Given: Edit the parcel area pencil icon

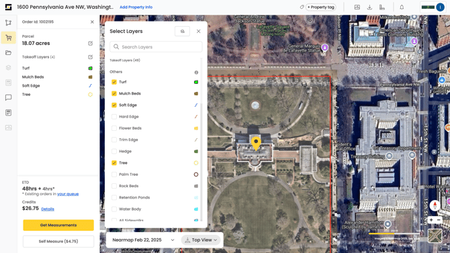Looking at the screenshot, I should coord(91,44).
